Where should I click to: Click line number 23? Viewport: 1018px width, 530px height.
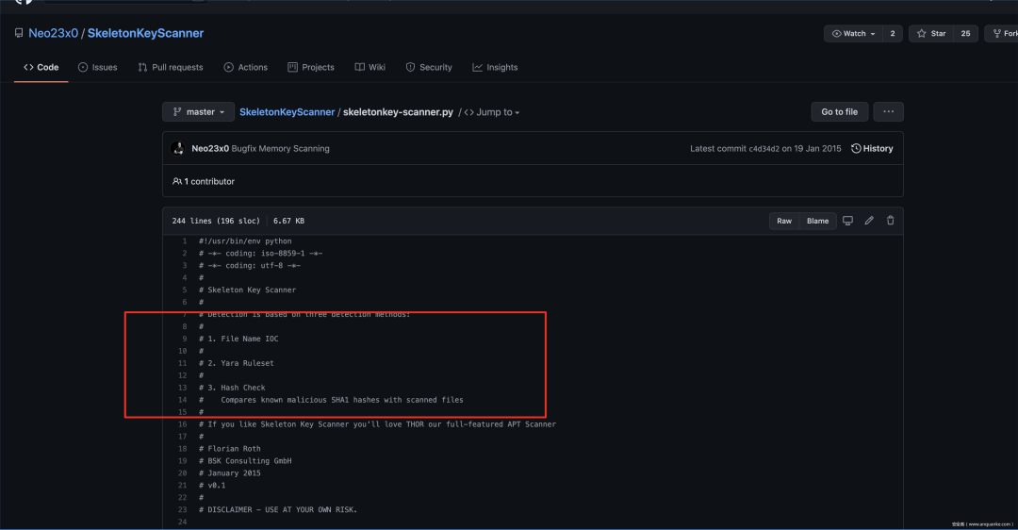183,510
